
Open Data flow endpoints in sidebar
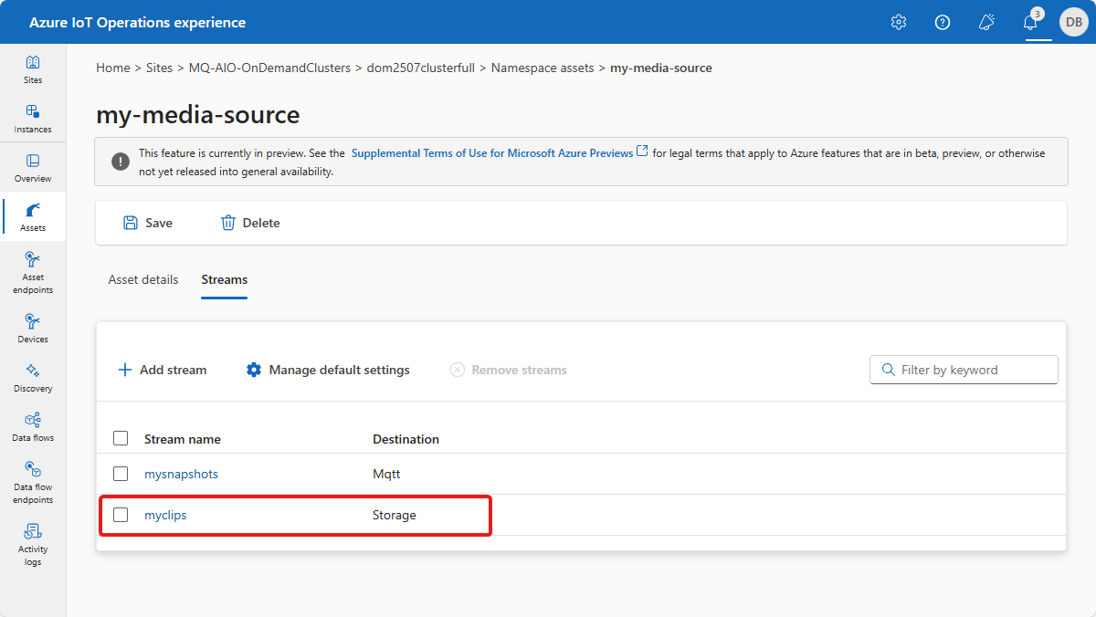33,482
